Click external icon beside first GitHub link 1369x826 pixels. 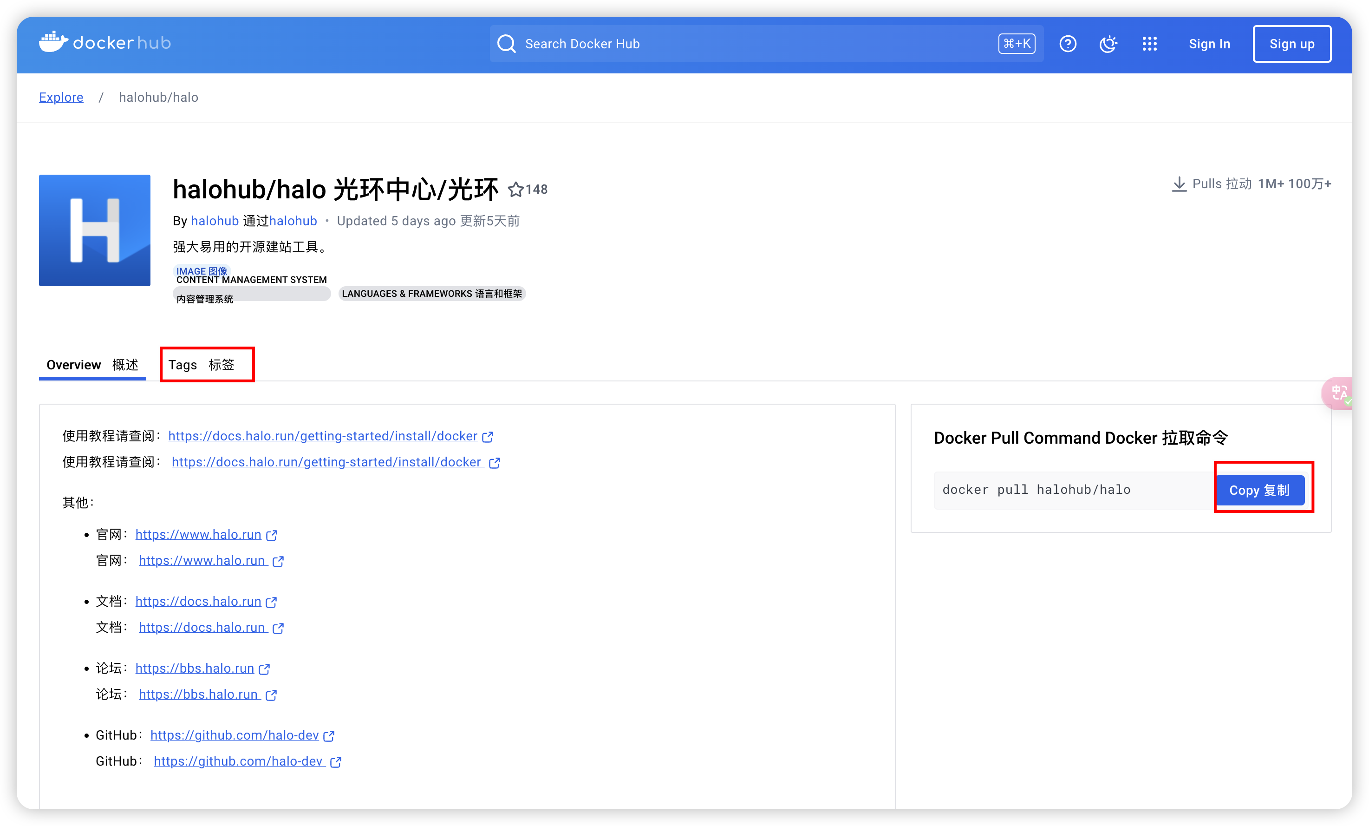point(328,736)
